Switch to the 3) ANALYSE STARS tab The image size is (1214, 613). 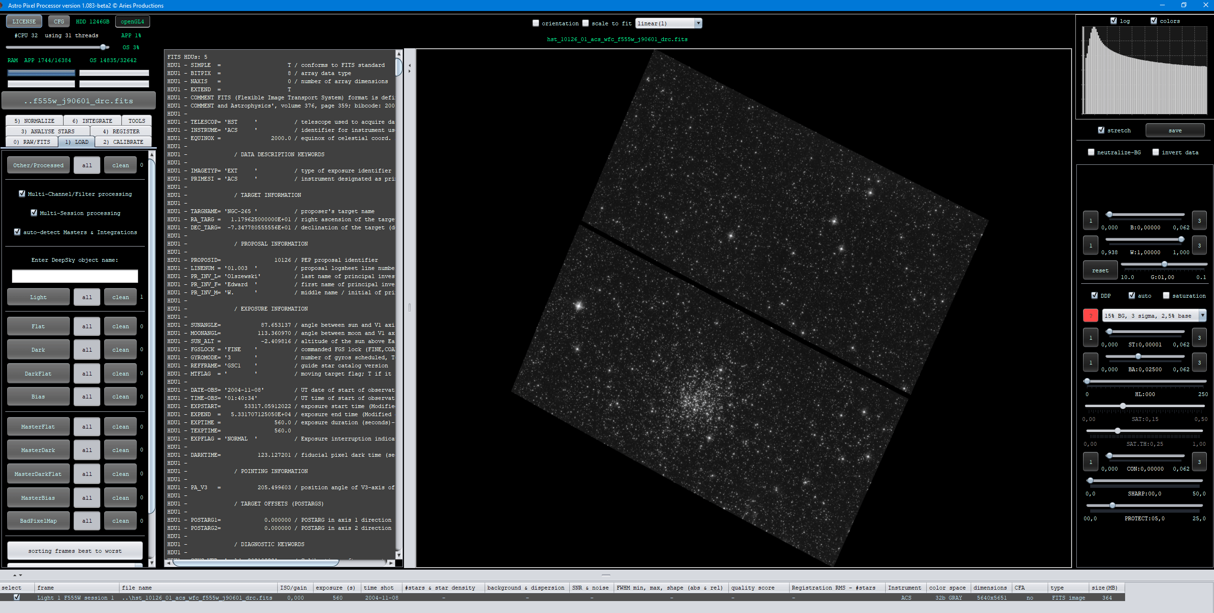[x=48, y=131]
